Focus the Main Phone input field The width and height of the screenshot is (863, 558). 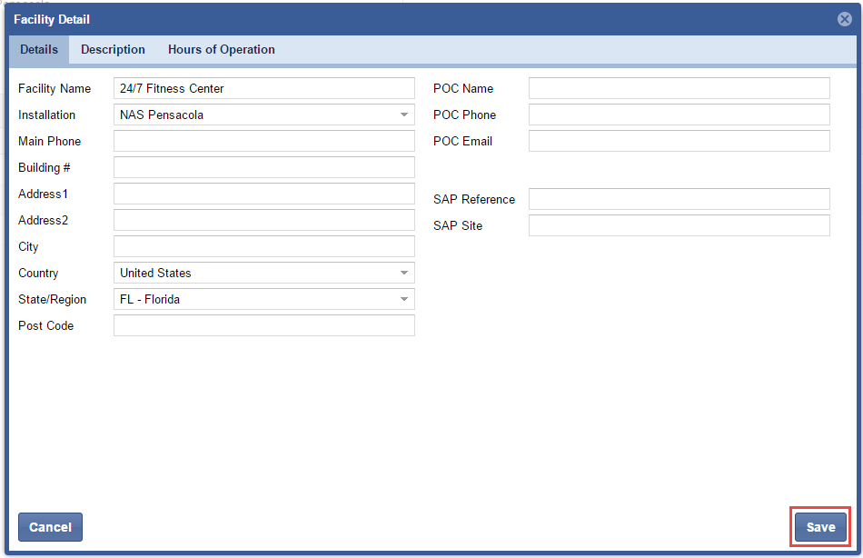[263, 142]
